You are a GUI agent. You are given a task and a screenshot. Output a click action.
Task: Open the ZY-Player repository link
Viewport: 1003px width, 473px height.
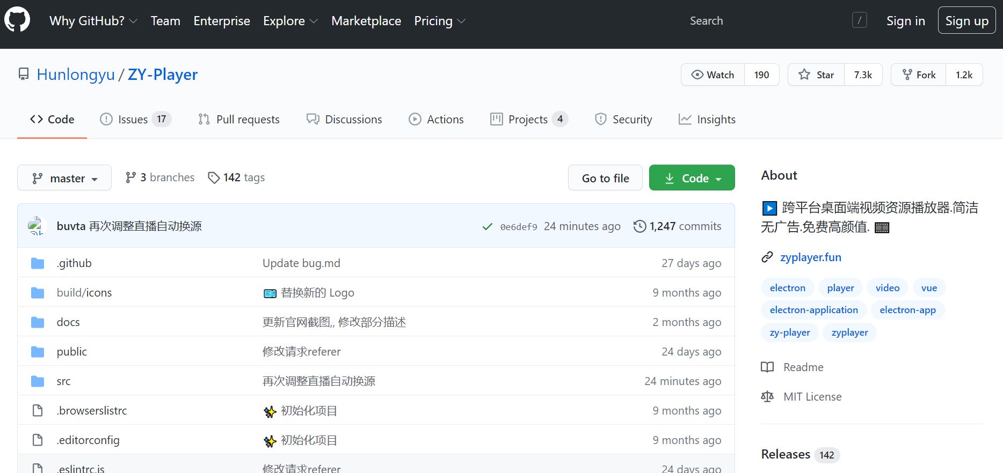[163, 75]
